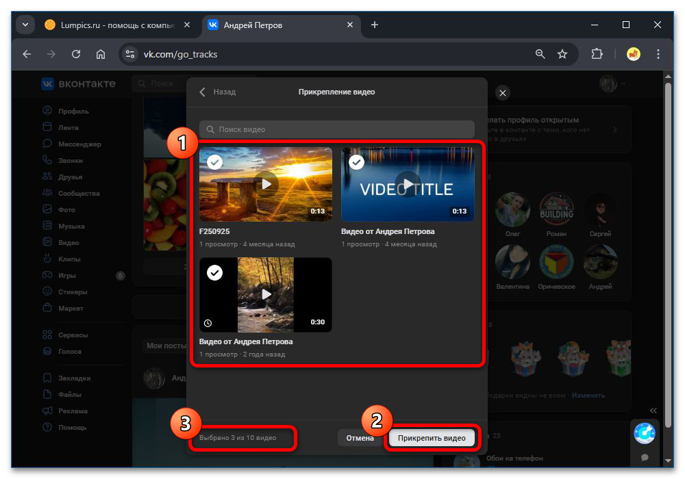Open the Chrome three-dot menu
Screen dimensions: 685x479
click(x=658, y=54)
